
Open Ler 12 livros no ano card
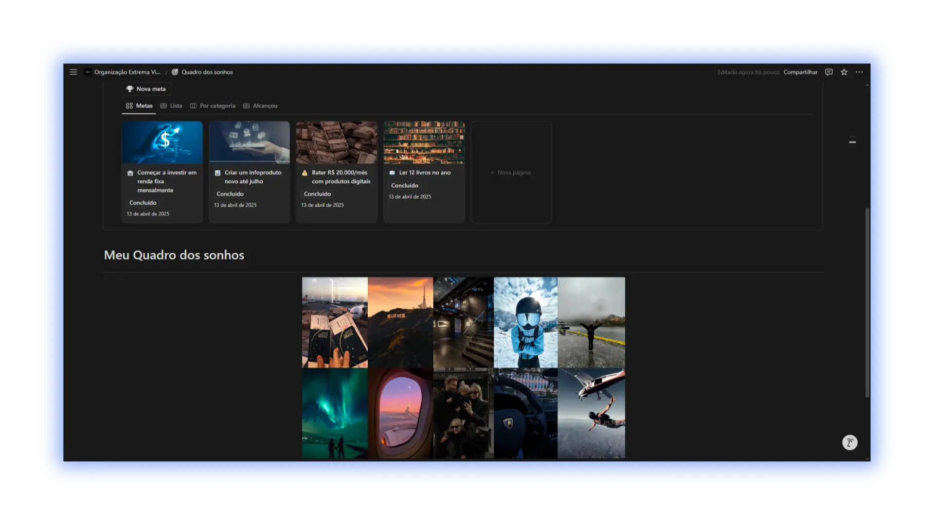(x=425, y=173)
